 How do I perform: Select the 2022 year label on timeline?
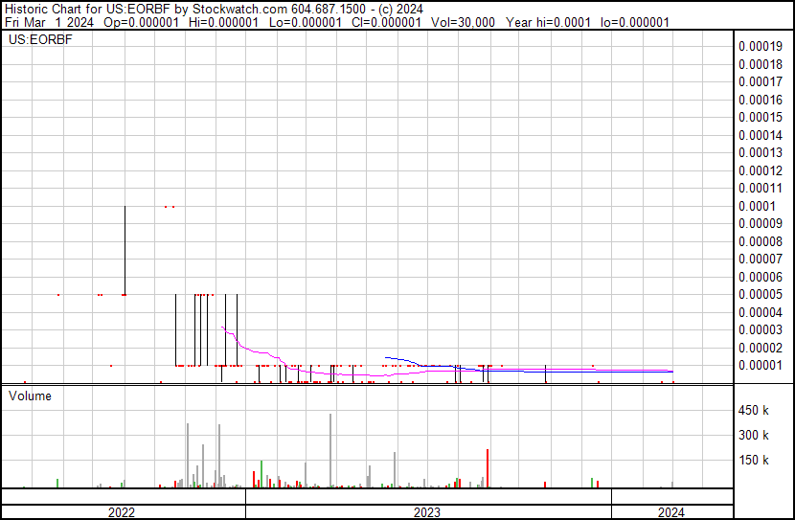122,512
